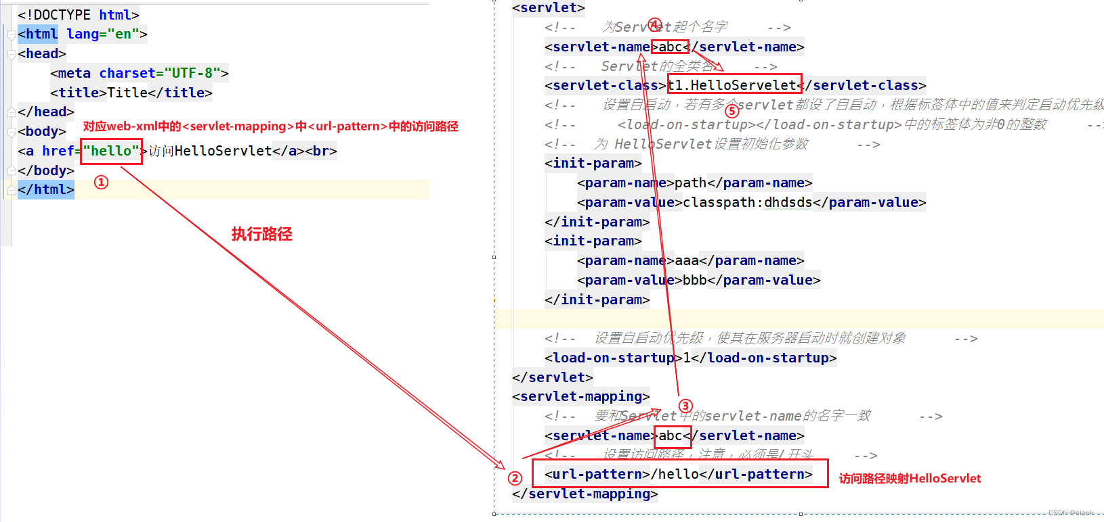Place cursor on <!DOCTYPE html> line
Viewport: 1104px width, 522px height.
[79, 15]
